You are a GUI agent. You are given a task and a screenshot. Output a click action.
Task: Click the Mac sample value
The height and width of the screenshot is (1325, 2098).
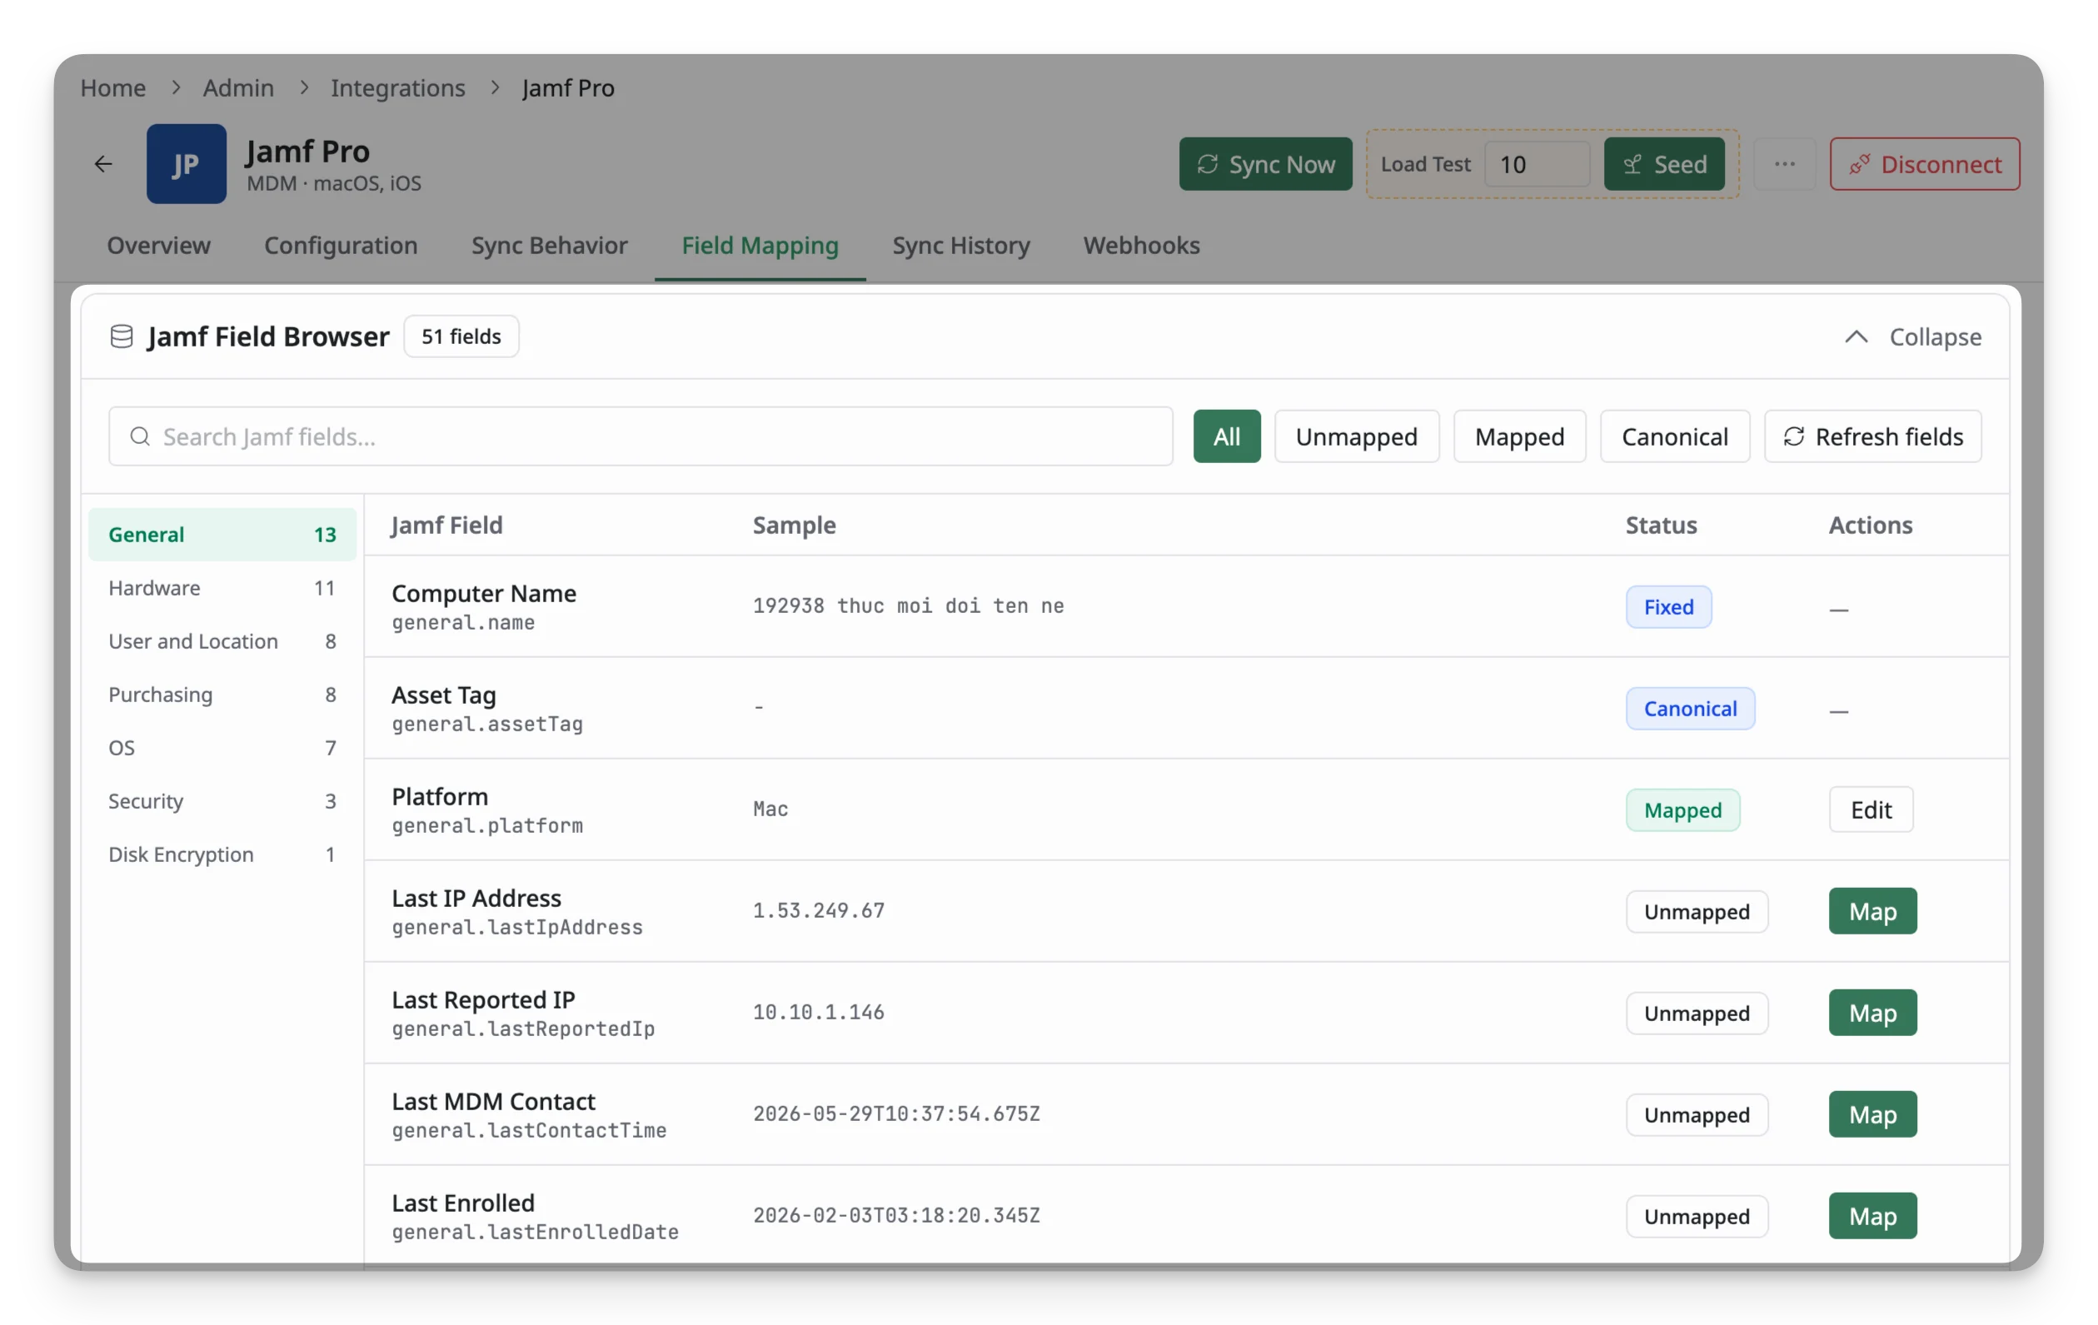(770, 809)
